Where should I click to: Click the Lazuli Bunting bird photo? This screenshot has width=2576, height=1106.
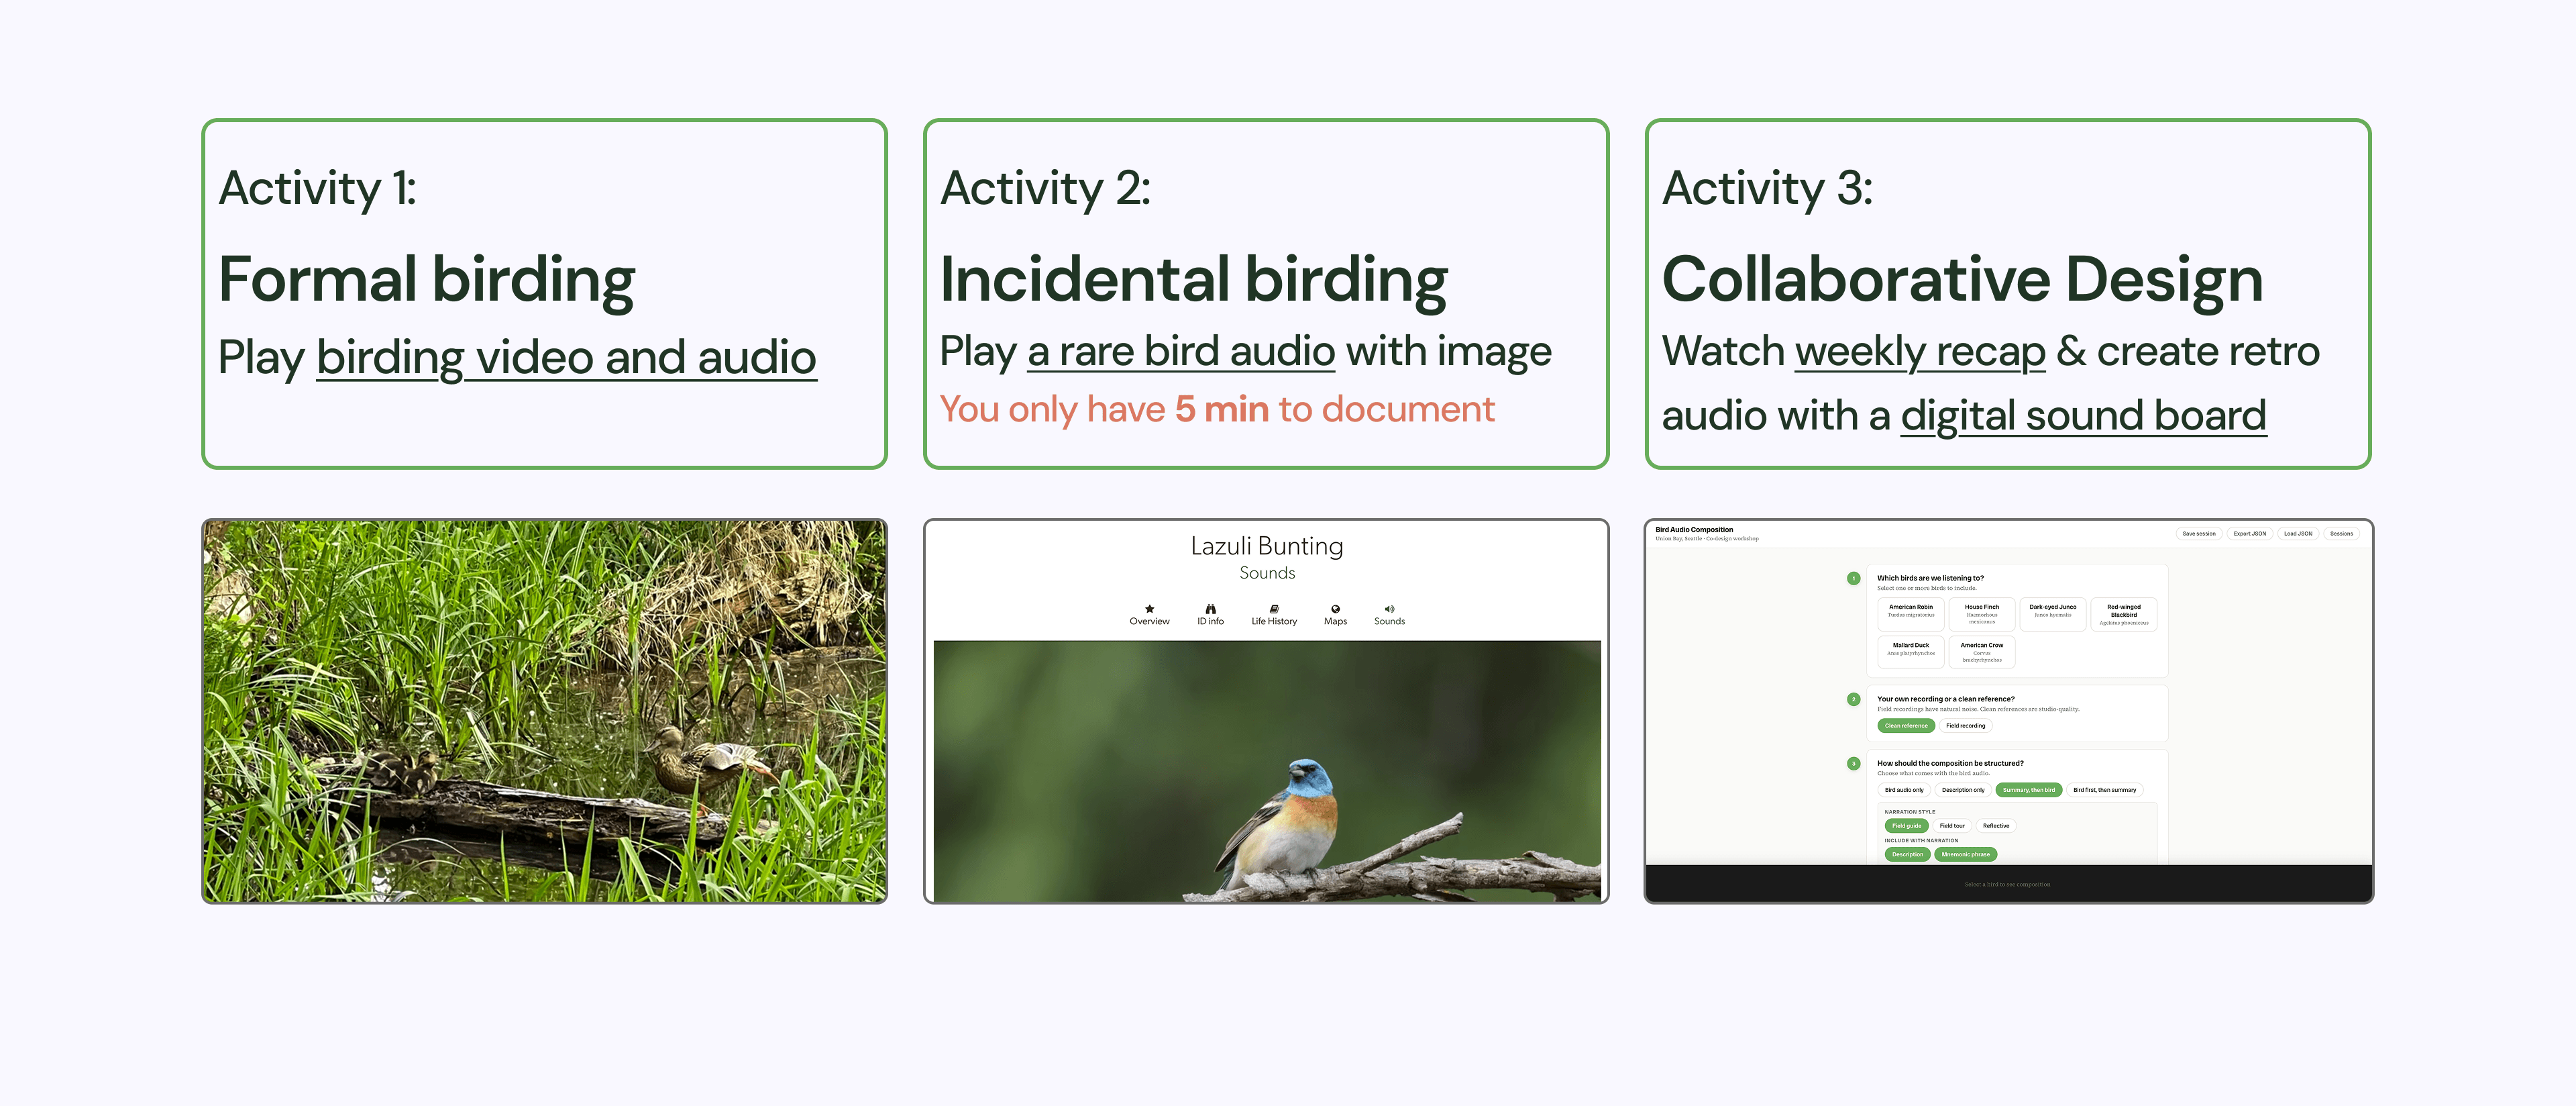point(1266,771)
